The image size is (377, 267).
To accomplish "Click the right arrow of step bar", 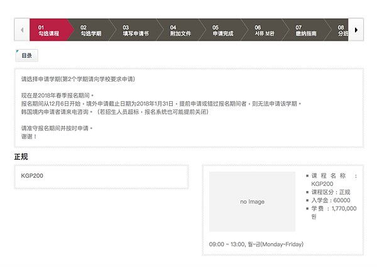I will (356, 30).
